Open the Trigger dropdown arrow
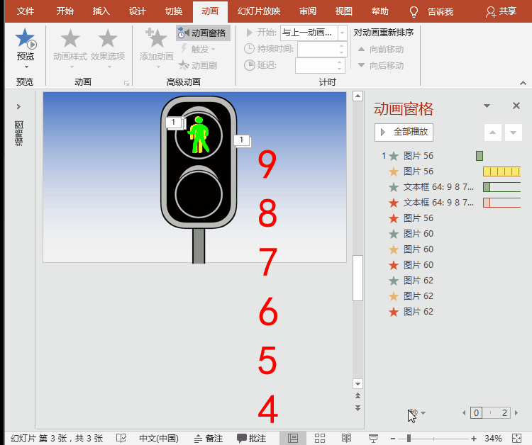Image resolution: width=532 pixels, height=445 pixels. pos(213,50)
